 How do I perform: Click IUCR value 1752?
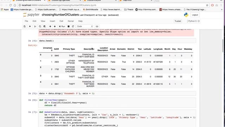click(x=57, y=69)
